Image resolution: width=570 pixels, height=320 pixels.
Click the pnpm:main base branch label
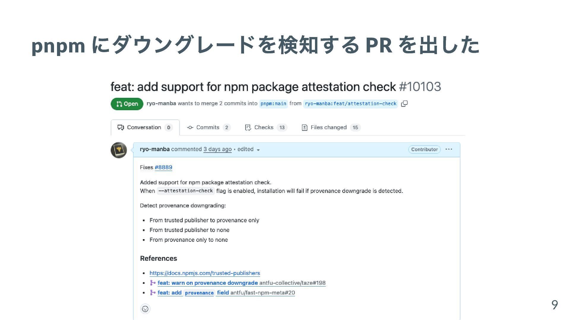pyautogui.click(x=273, y=104)
